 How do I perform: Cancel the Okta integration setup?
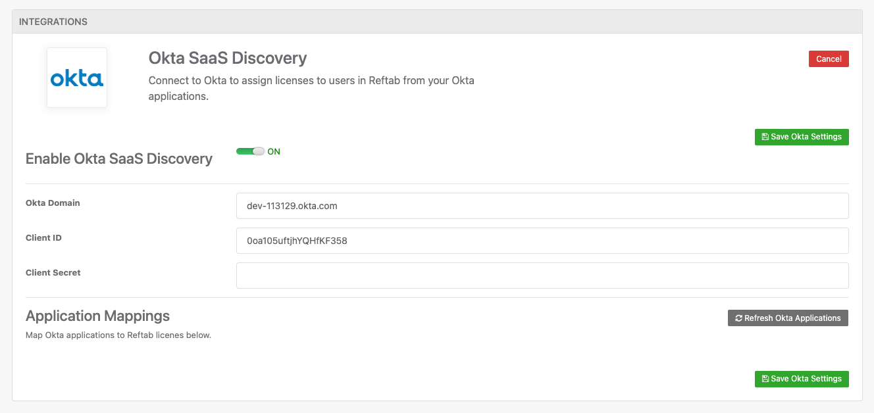pyautogui.click(x=829, y=59)
